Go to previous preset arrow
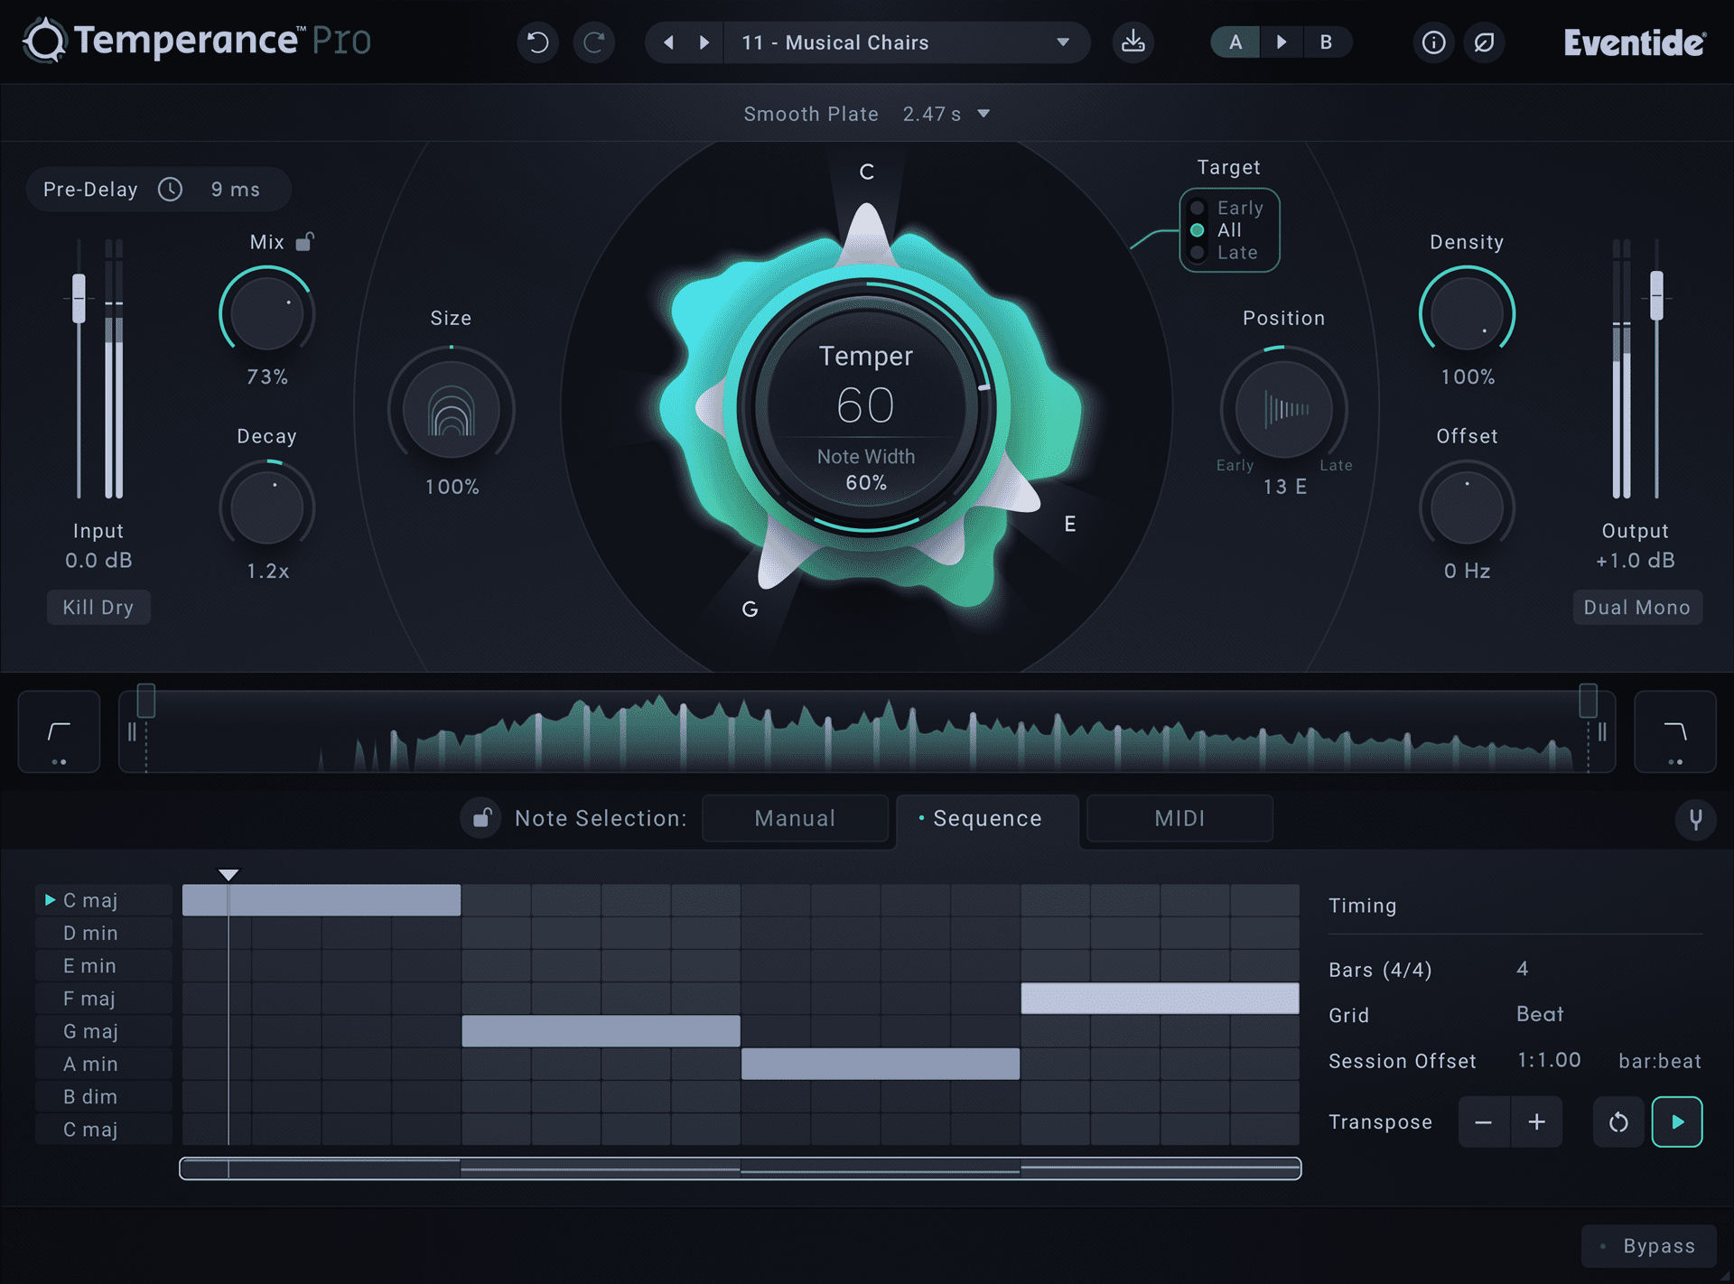This screenshot has height=1284, width=1734. 668,42
